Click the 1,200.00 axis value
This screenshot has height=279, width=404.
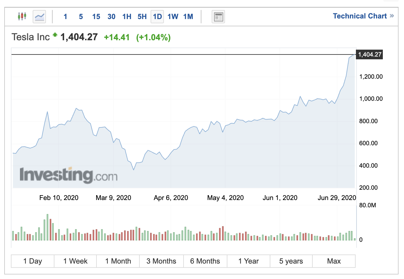point(371,77)
